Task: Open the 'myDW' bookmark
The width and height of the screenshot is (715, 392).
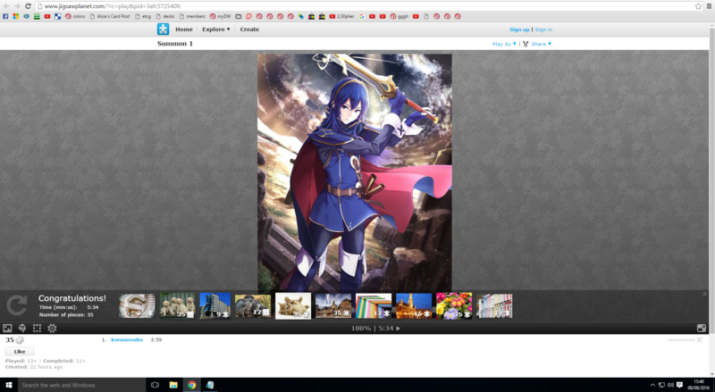Action: pyautogui.click(x=221, y=16)
